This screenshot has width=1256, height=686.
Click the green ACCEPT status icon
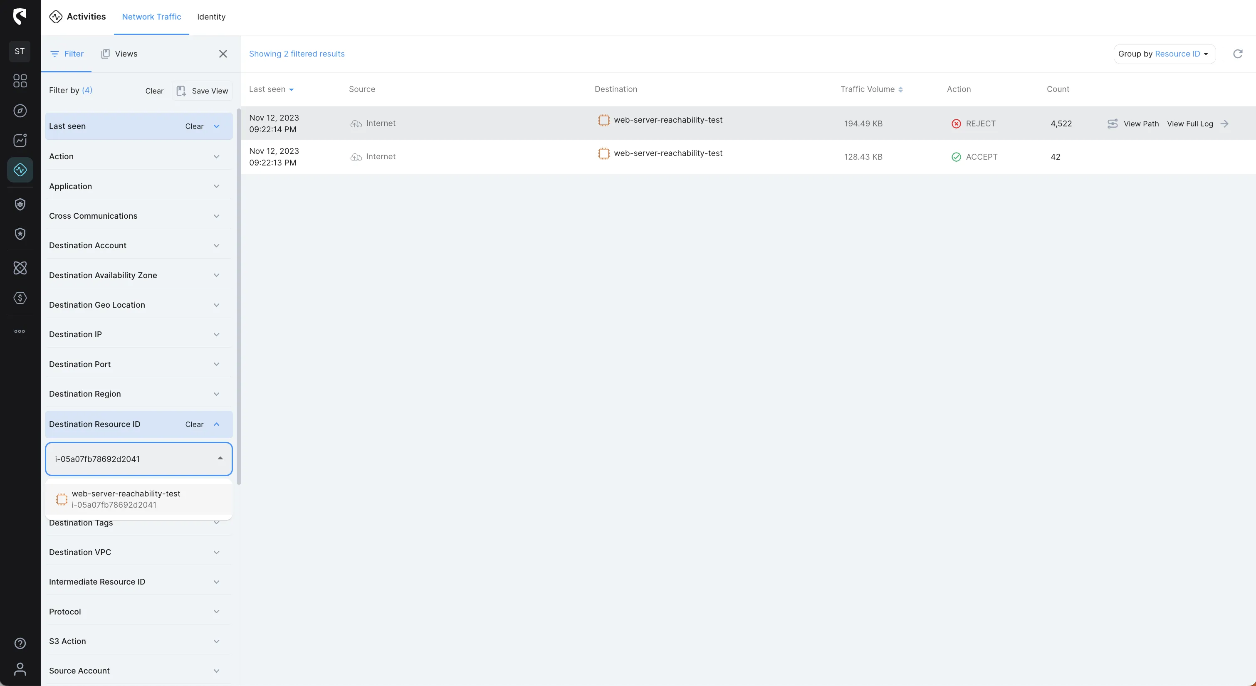coord(956,157)
